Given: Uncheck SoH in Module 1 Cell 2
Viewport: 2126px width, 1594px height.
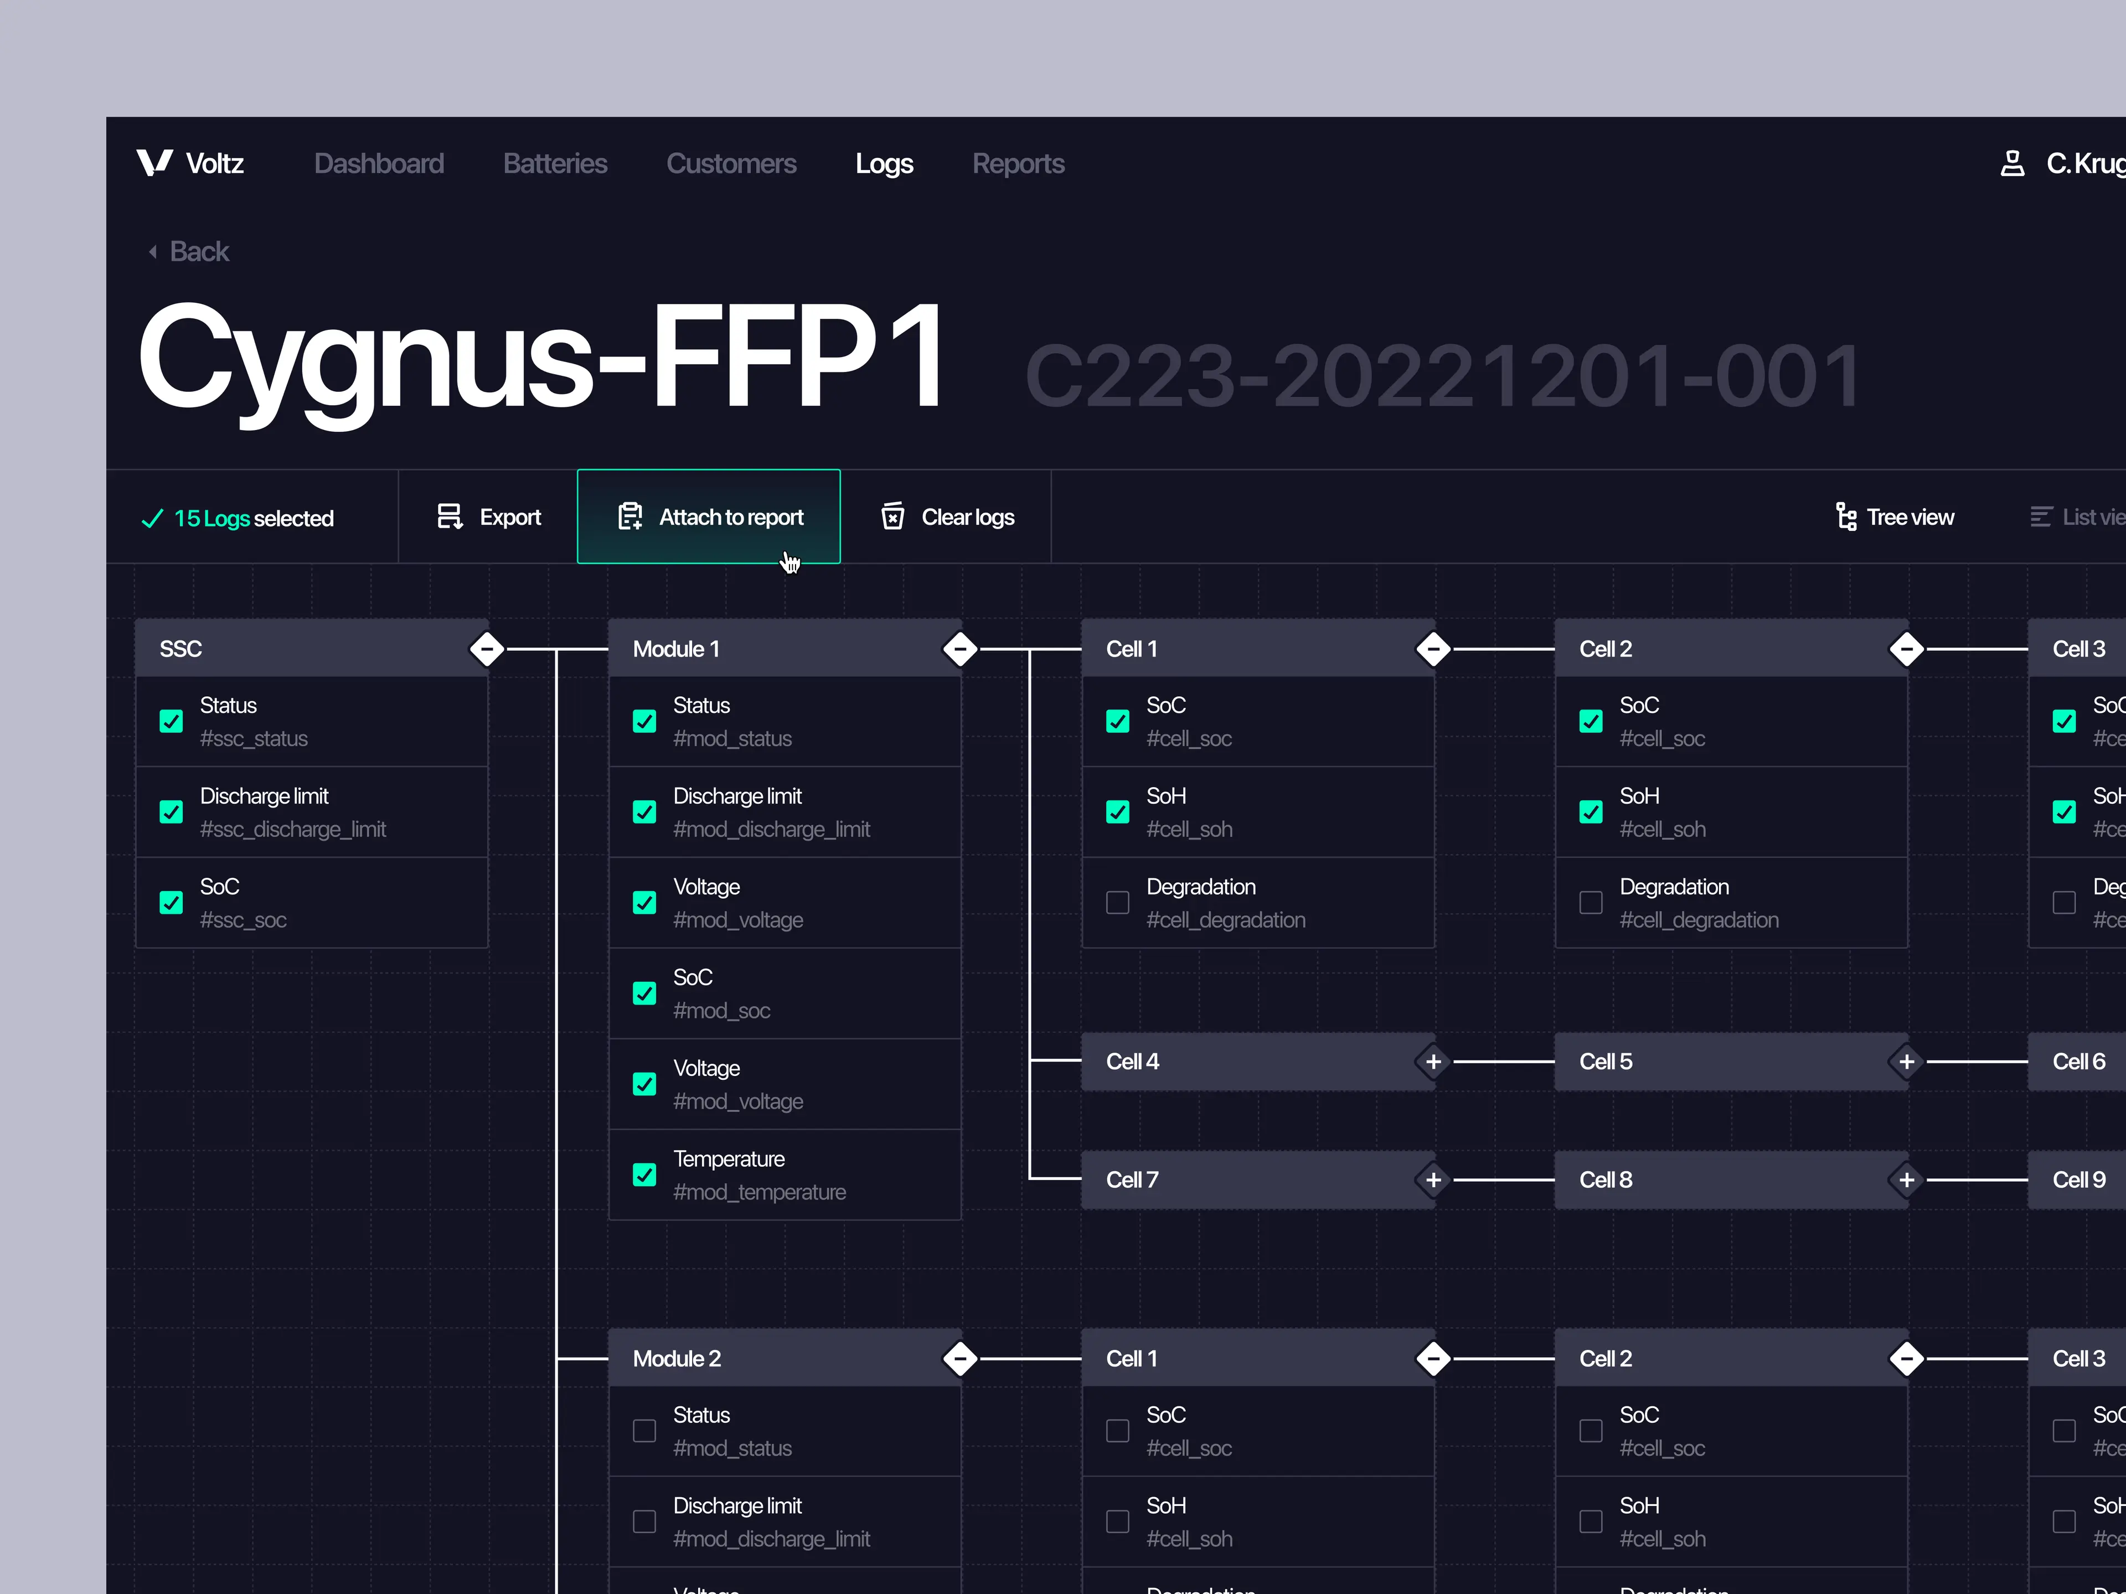Looking at the screenshot, I should (1591, 812).
